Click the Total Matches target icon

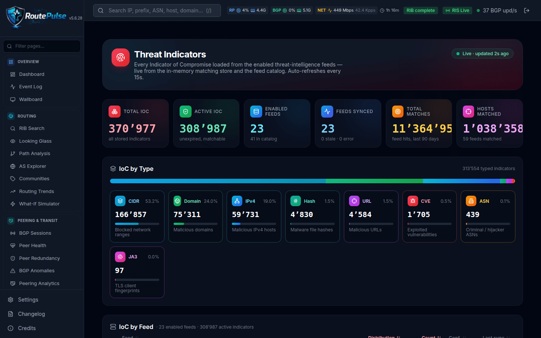click(x=398, y=112)
